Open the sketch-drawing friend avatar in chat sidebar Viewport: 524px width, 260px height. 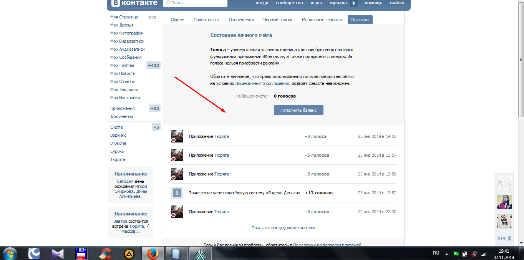click(x=504, y=183)
